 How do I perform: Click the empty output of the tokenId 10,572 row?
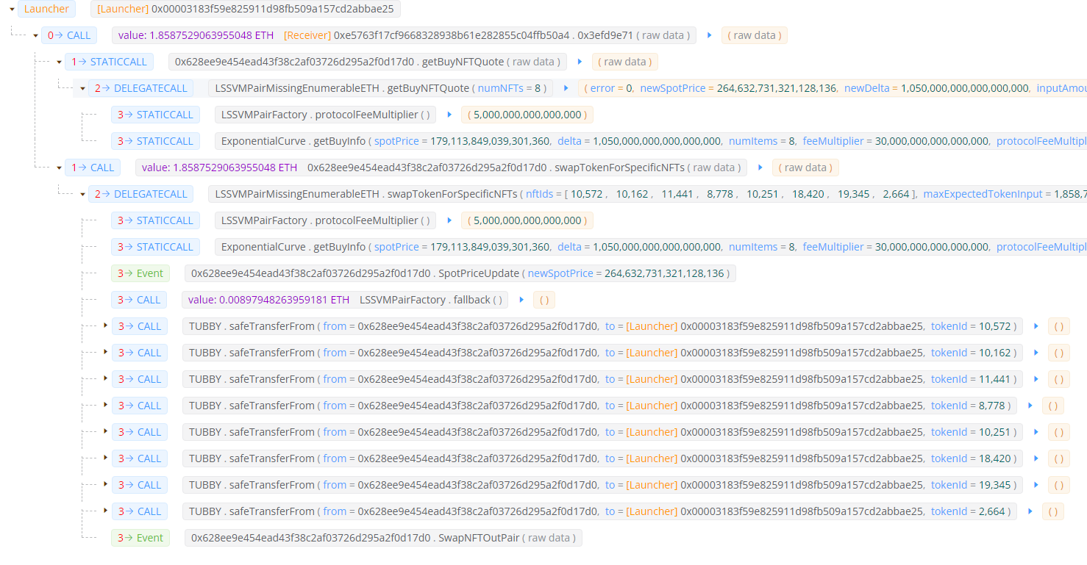point(1058,326)
